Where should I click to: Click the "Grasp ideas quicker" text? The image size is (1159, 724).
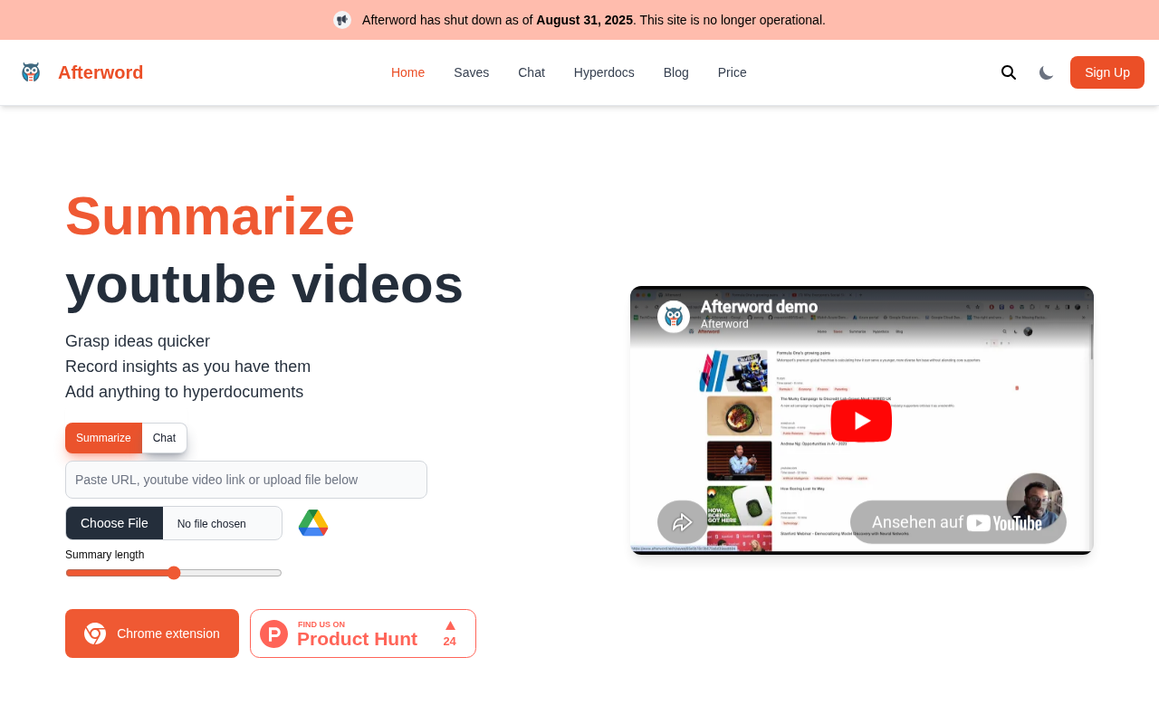[138, 341]
